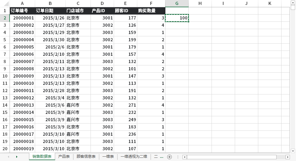The image size is (296, 161).
Task: Select customer ID cell 177
Action: [125, 18]
